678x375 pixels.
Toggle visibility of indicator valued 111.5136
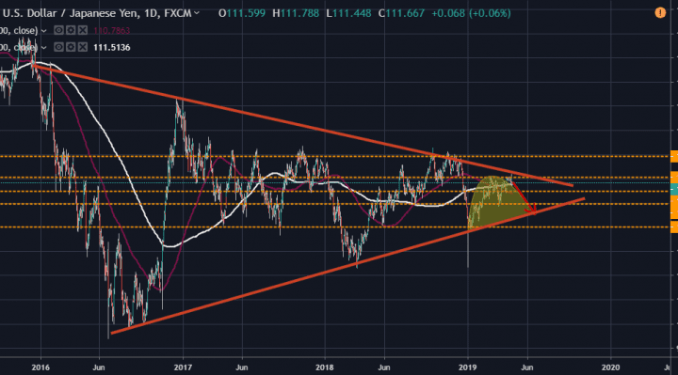[x=58, y=47]
